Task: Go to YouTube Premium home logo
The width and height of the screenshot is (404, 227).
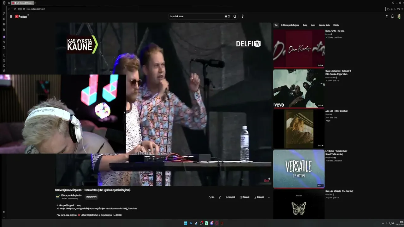Action: (x=21, y=16)
